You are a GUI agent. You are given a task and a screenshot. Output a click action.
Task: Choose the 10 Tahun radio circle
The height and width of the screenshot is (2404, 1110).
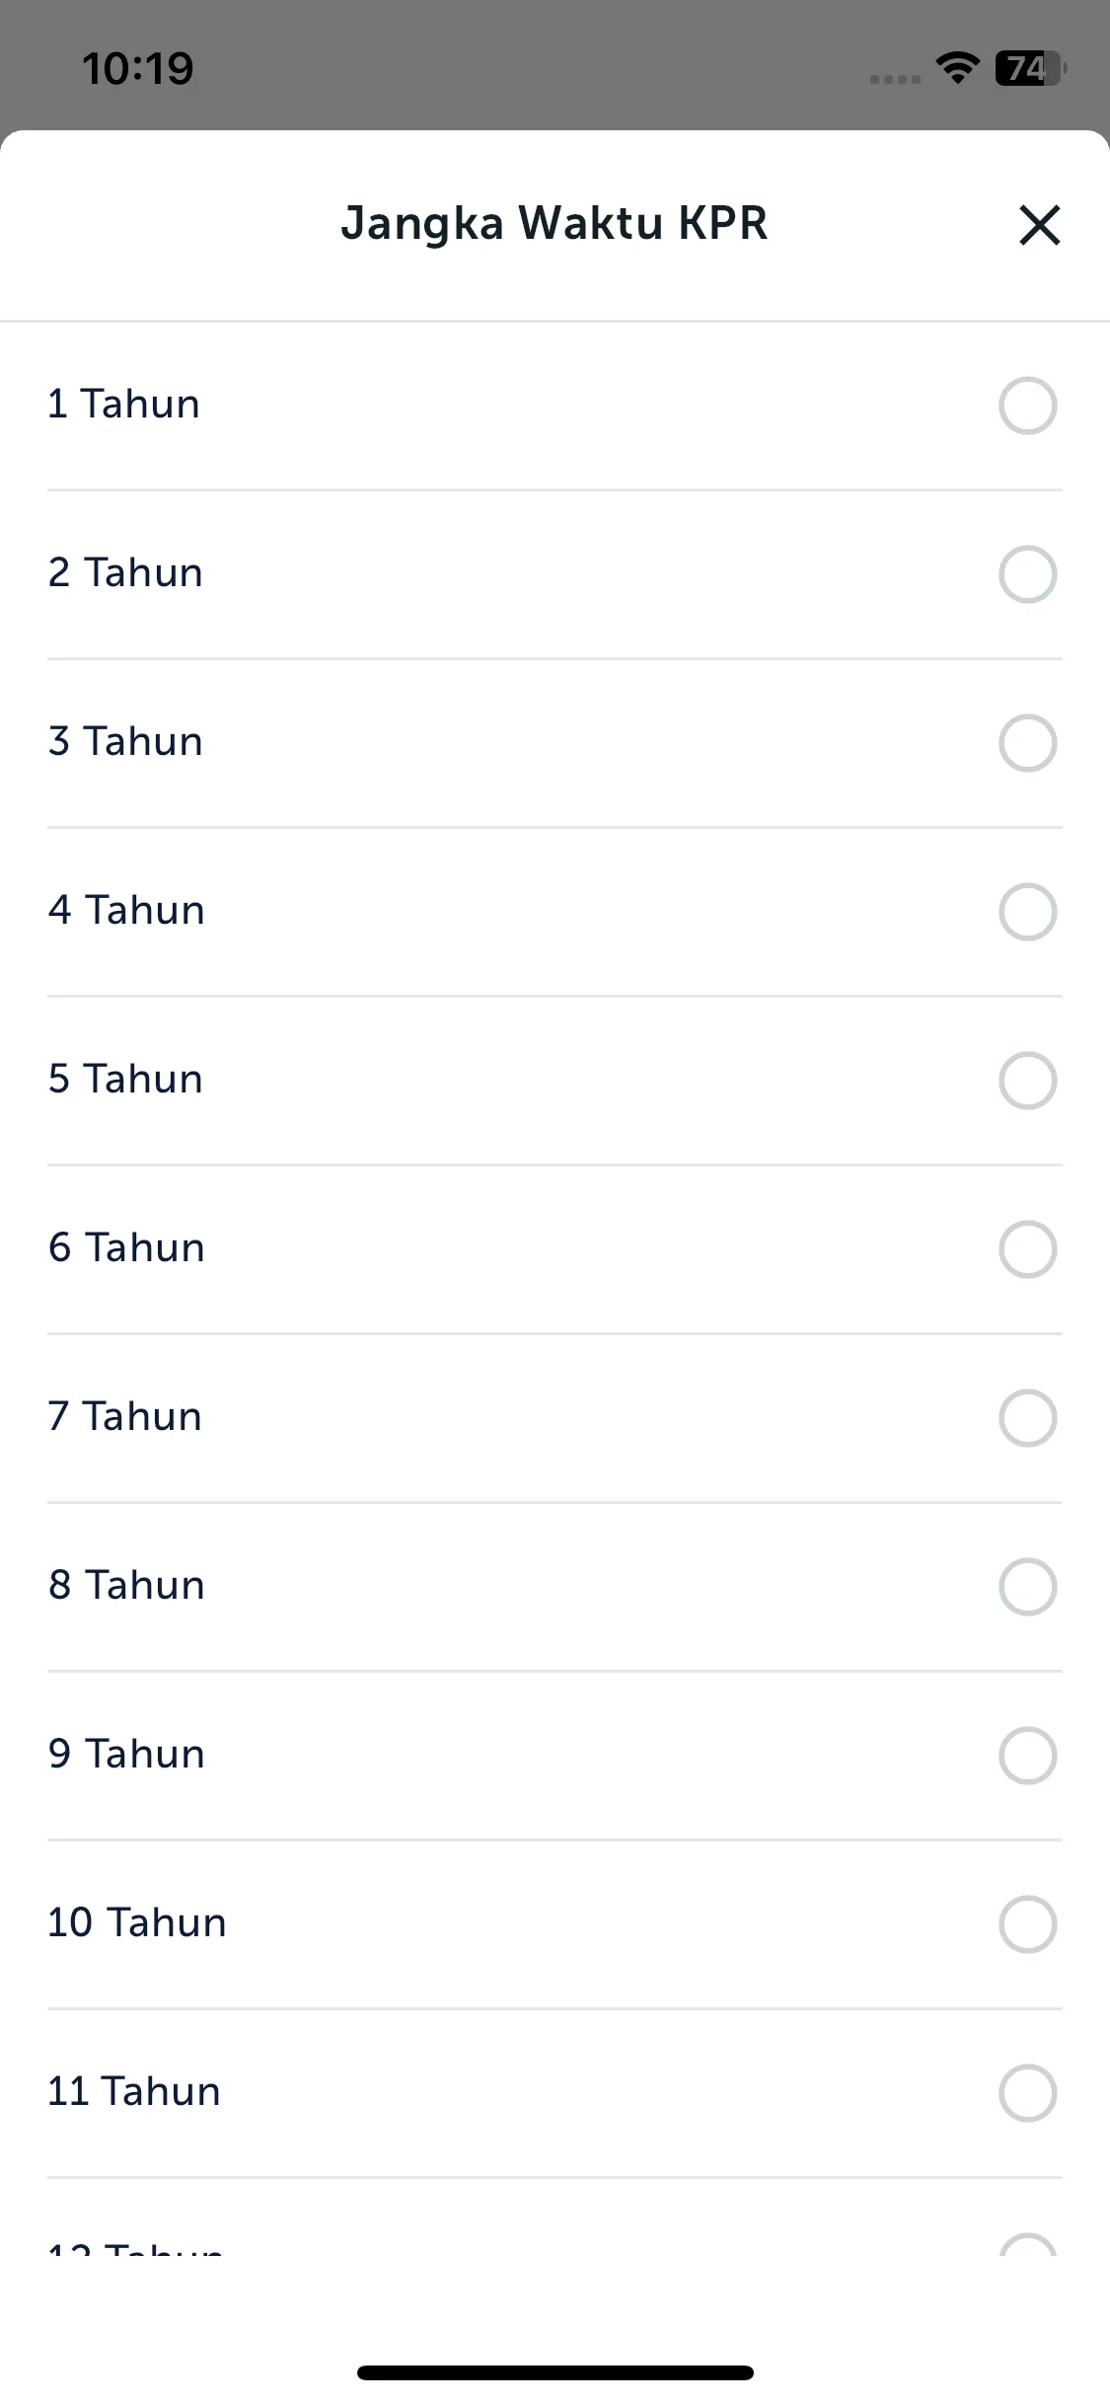(1027, 1924)
